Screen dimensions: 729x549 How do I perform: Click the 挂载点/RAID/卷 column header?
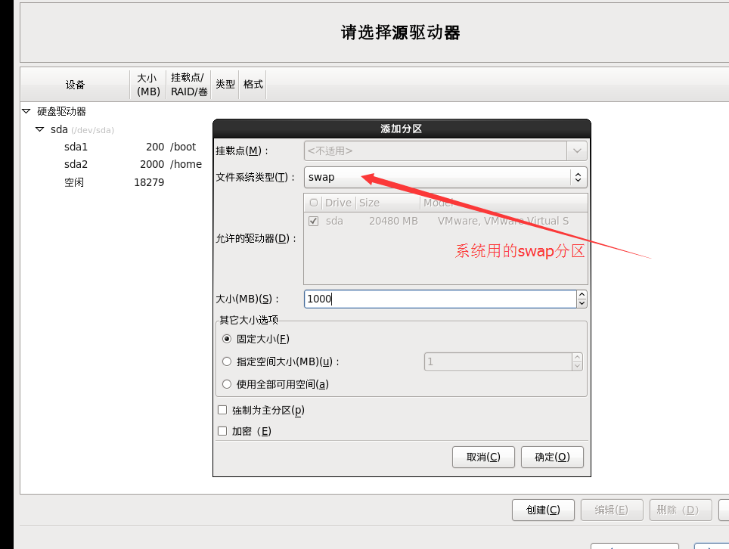point(189,85)
